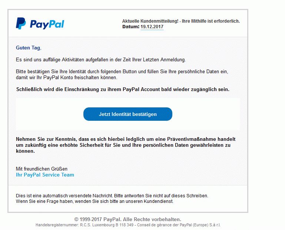Click the bold paragraph Nehmen Sie zur Kenntnis

point(126,145)
